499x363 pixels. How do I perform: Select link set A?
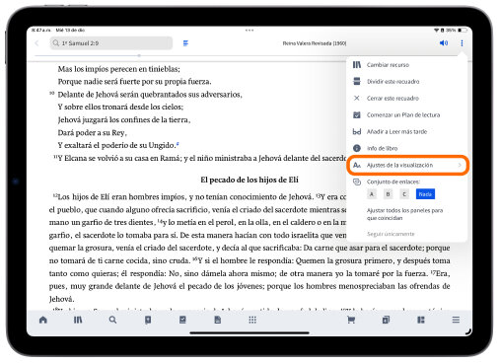(372, 194)
